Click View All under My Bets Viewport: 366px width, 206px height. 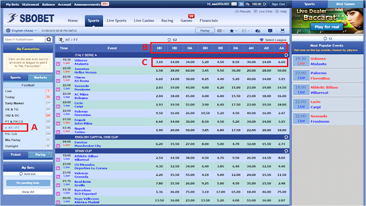coord(28,192)
